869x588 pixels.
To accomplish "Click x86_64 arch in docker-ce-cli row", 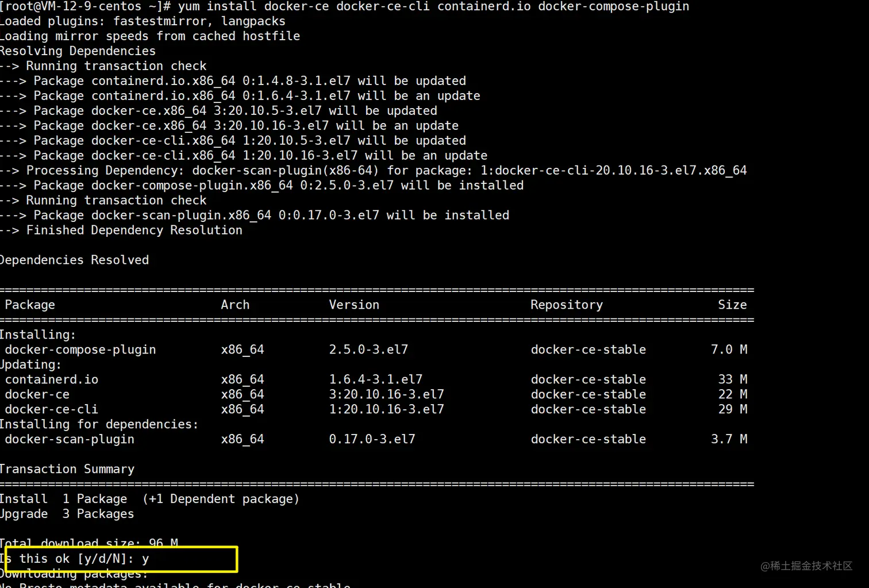I will [243, 410].
